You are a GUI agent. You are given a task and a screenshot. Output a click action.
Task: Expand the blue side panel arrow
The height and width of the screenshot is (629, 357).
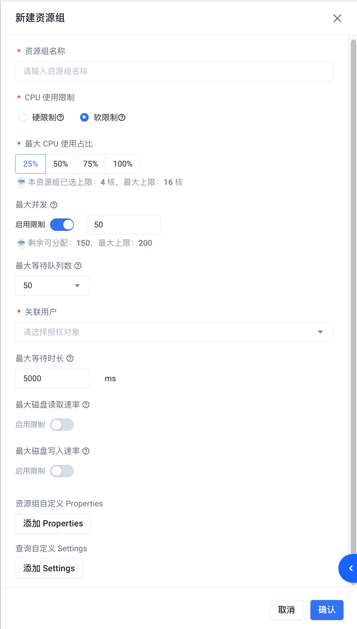click(x=350, y=568)
